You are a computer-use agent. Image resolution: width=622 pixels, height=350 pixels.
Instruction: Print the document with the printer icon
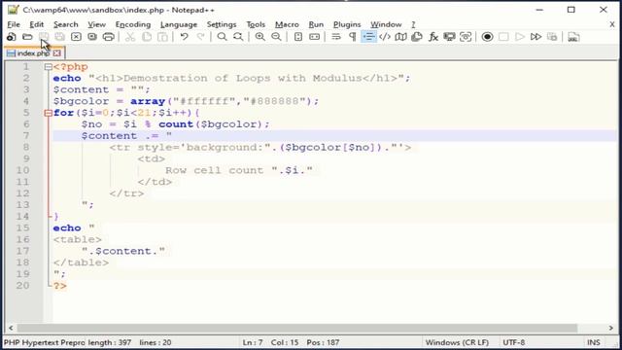[108, 37]
